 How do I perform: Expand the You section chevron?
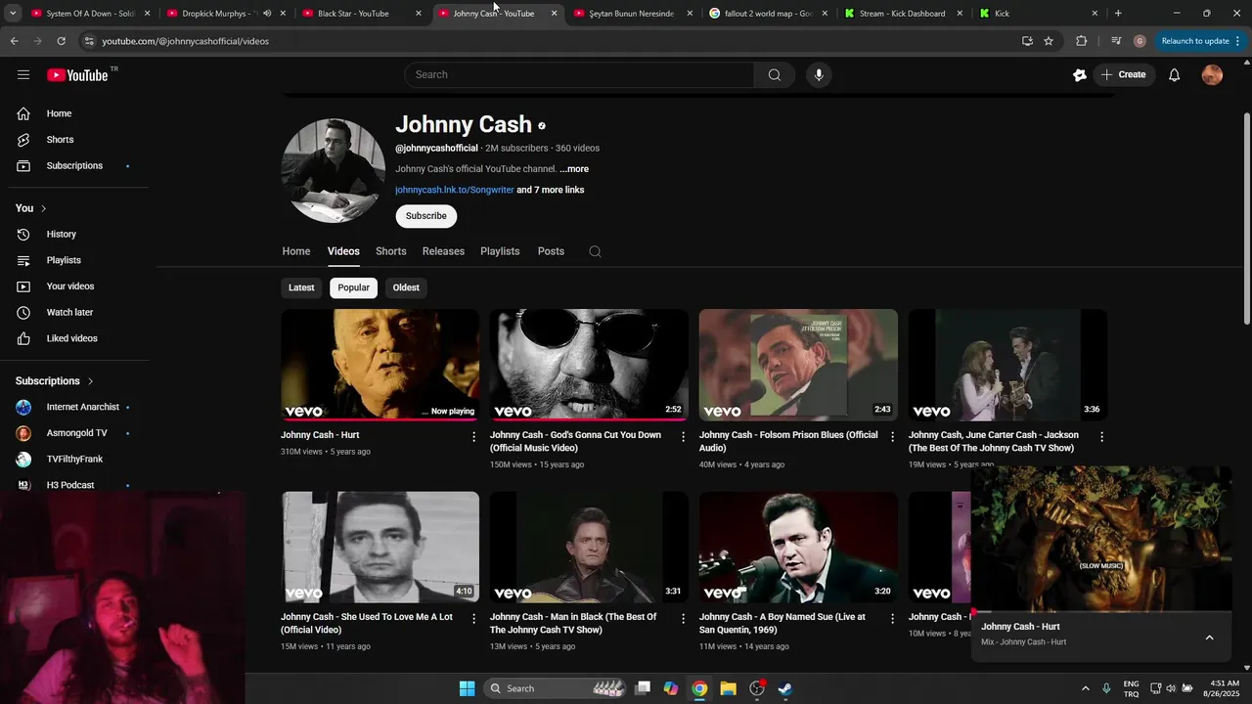click(43, 208)
